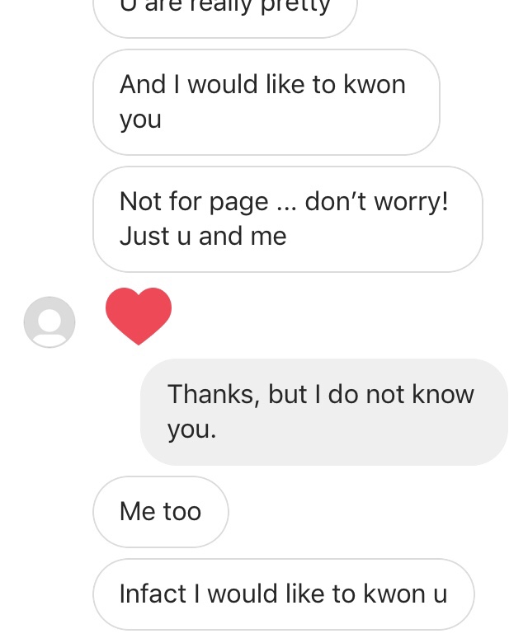Image resolution: width=528 pixels, height=643 pixels.
Task: Tap the "Me too" message bubble
Action: coord(160,512)
